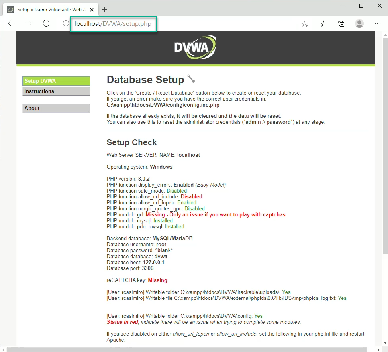
Task: Click the 'Status in red' note
Action: point(122,322)
